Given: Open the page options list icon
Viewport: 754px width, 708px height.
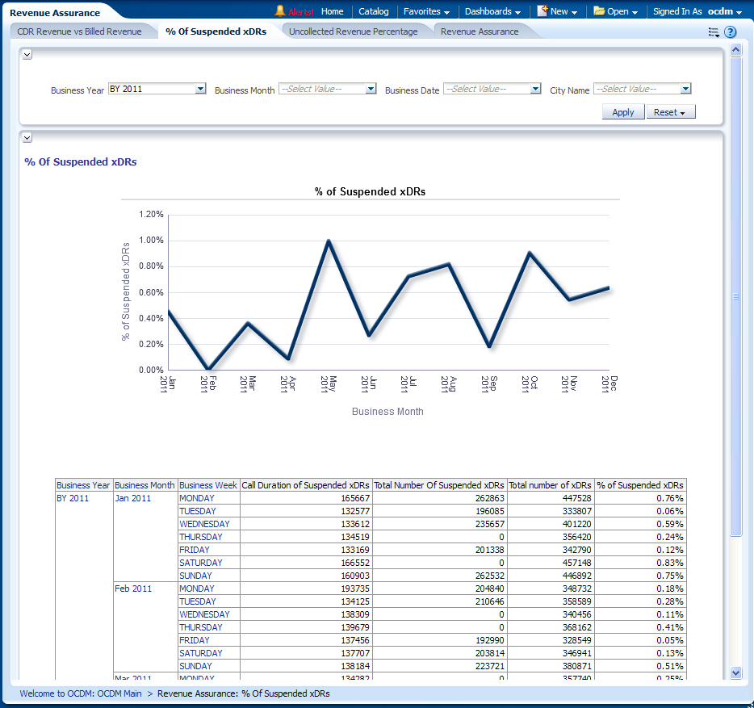Looking at the screenshot, I should click(714, 32).
